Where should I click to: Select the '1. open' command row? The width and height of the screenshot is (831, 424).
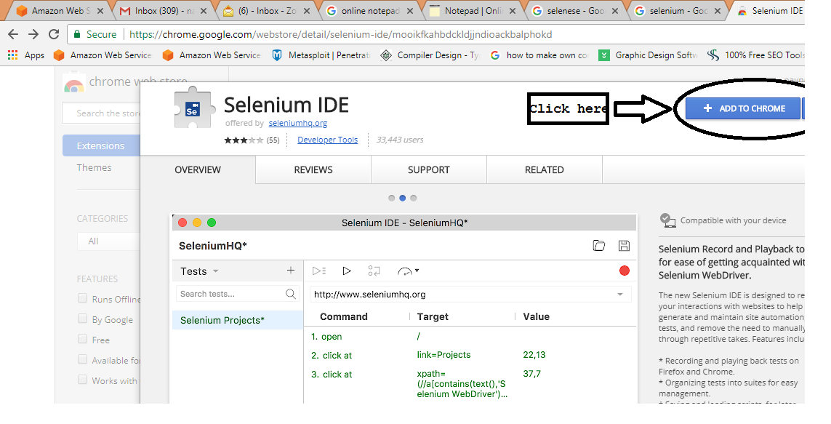pos(472,337)
